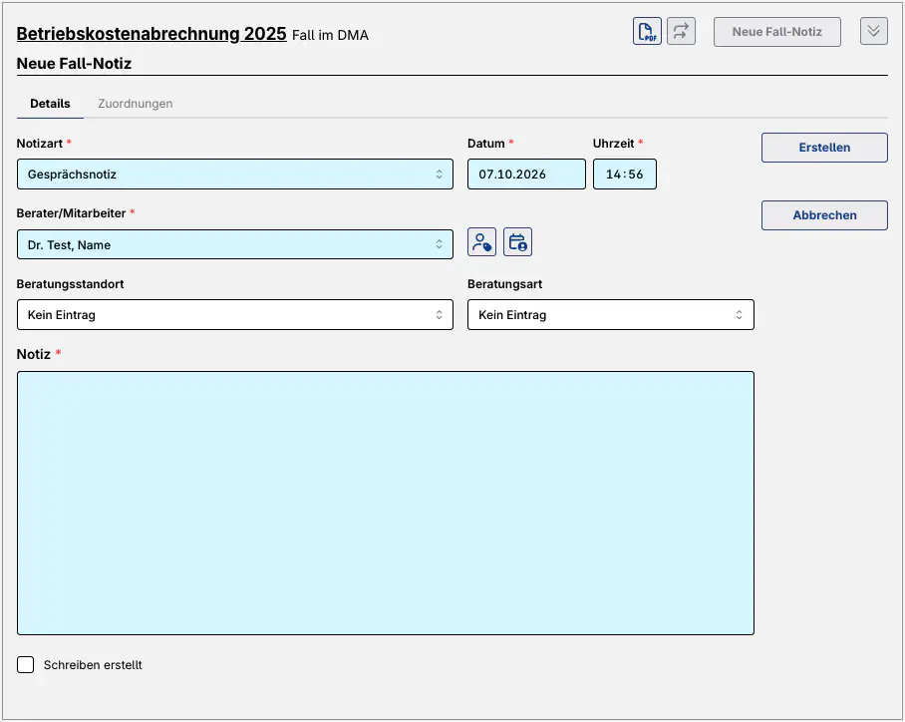The width and height of the screenshot is (905, 722).
Task: Open the person assignment icon next to Berater
Action: pyautogui.click(x=482, y=242)
